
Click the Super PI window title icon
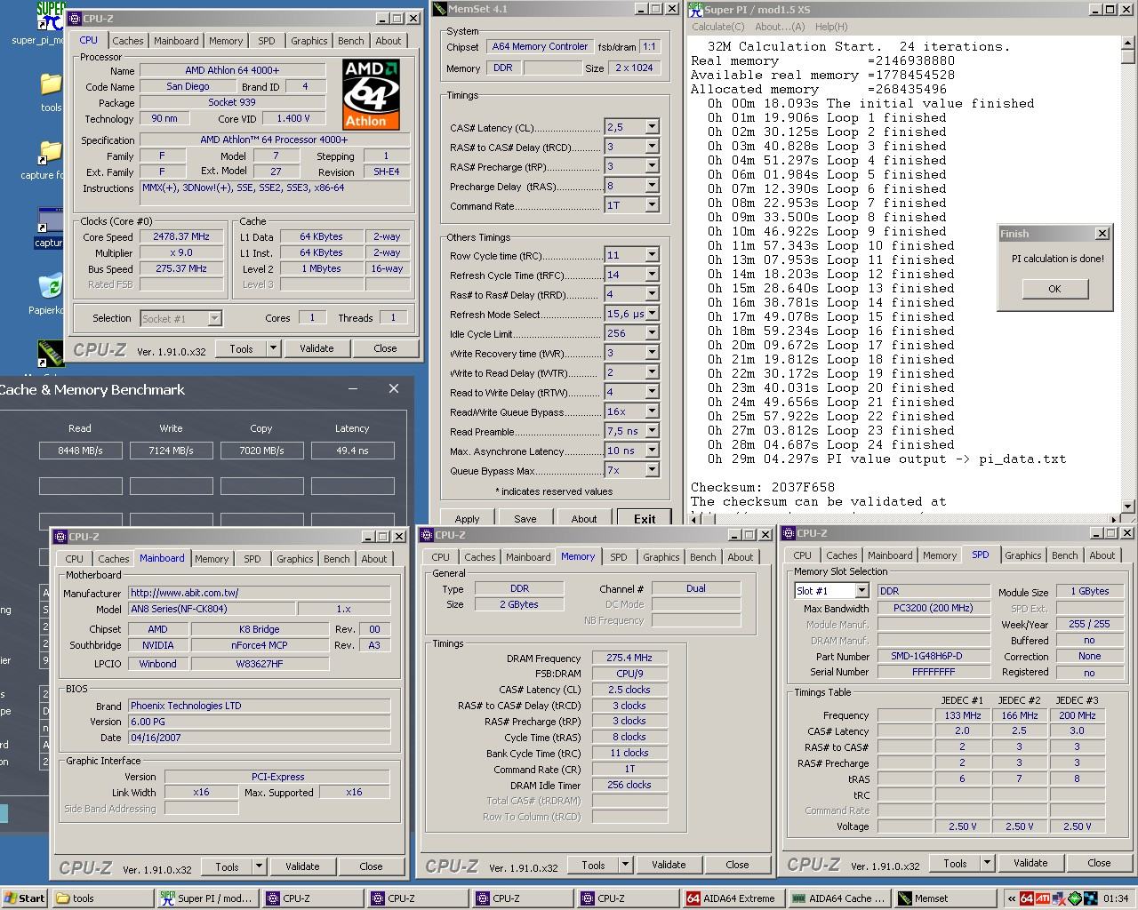coord(694,9)
